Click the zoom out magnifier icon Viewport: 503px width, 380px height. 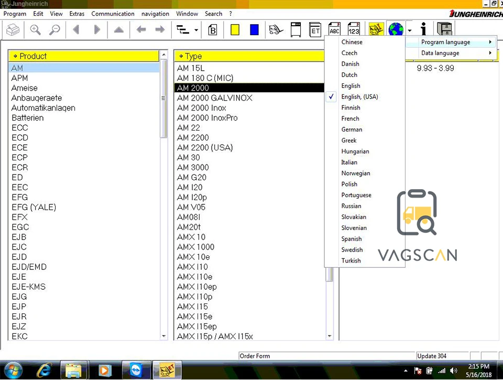54,30
